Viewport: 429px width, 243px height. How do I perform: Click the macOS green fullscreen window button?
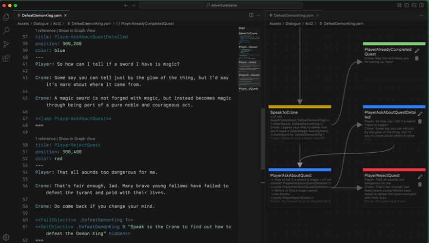tap(15, 5)
